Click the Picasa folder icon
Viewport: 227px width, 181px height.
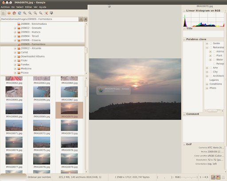19,73
